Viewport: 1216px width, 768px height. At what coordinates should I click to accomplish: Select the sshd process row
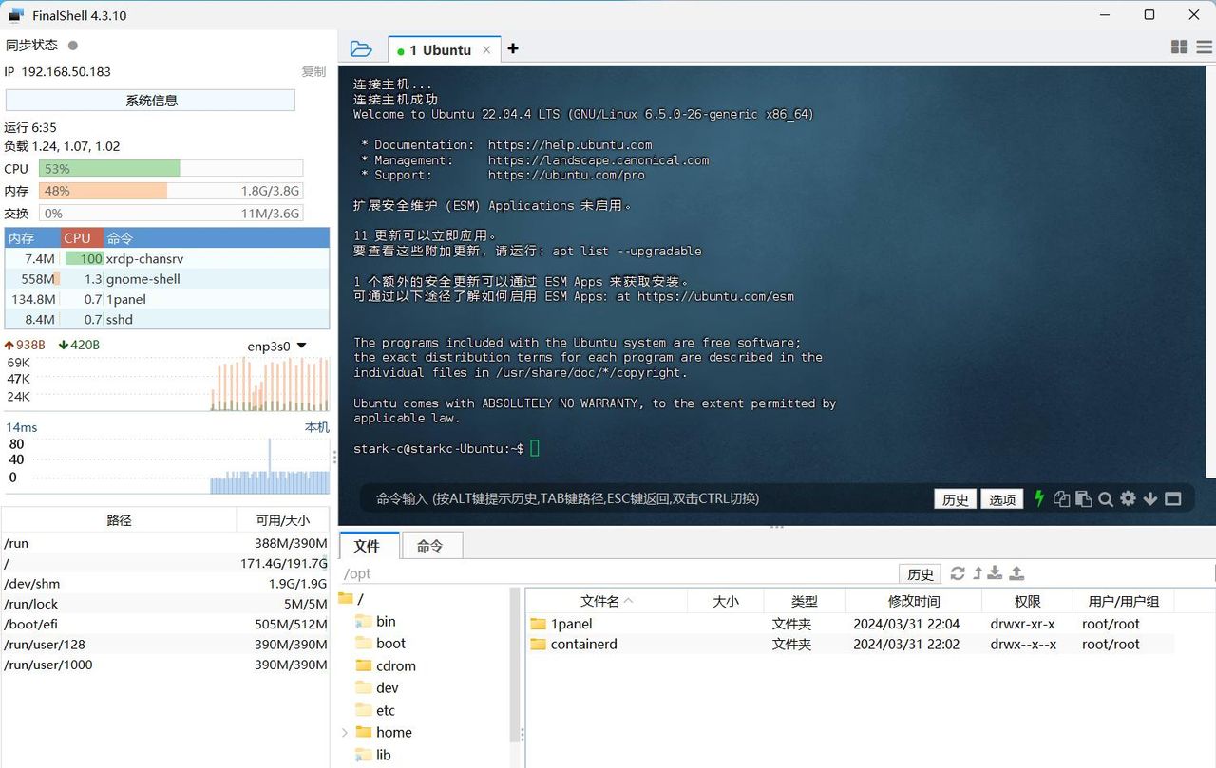167,319
